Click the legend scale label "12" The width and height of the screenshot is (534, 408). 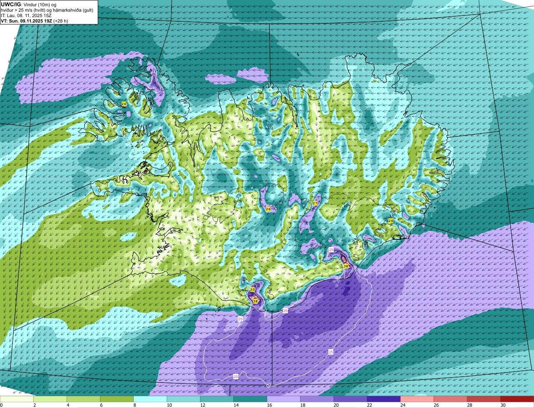pos(202,405)
